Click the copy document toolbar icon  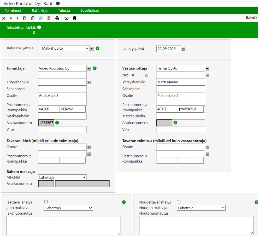tap(33, 18)
